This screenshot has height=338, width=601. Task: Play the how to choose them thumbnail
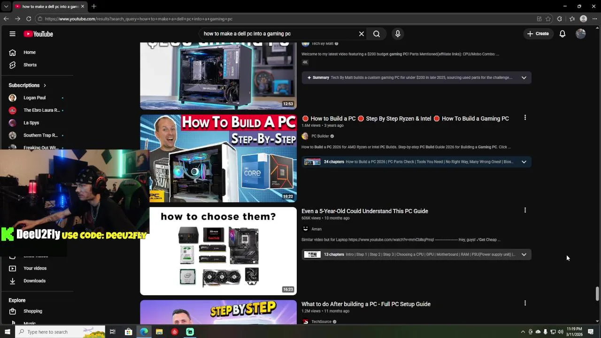tap(218, 251)
